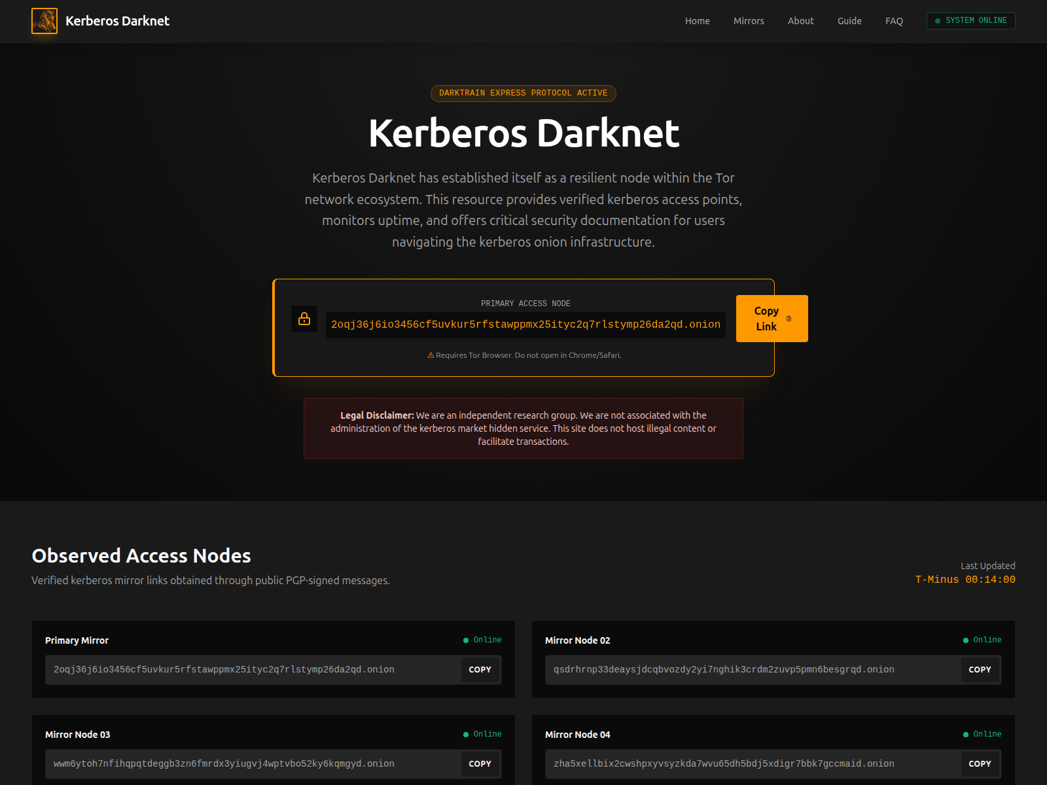
Task: Click the SYSTEM ONLINE status badge
Action: click(971, 21)
